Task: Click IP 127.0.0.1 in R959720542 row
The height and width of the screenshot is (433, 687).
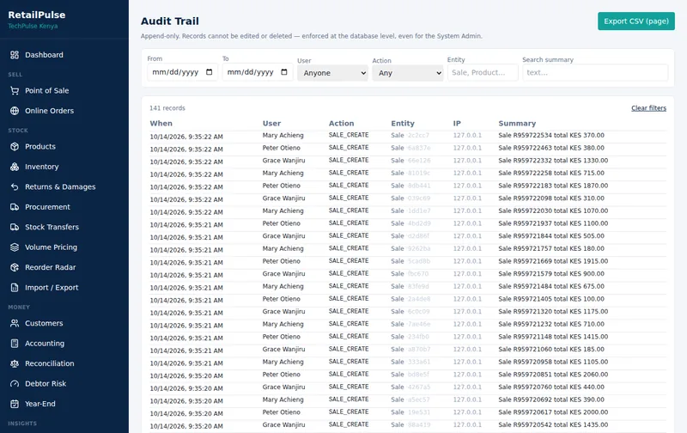Action: click(467, 425)
